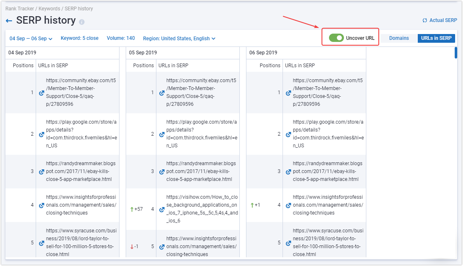Viewport: 463px width, 266px height.
Task: Refresh via the Actual SERP icon
Action: pyautogui.click(x=424, y=20)
